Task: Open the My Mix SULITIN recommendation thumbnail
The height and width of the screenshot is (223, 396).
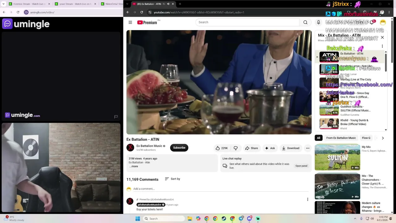Action: click(x=337, y=157)
